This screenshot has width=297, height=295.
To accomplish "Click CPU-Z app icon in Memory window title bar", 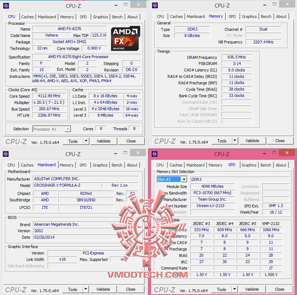I will pos(155,5).
